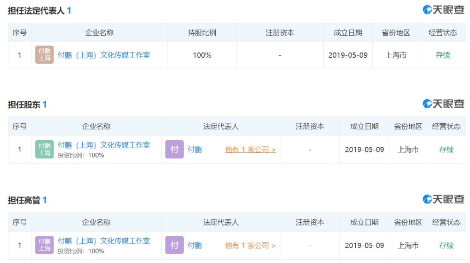The image size is (470, 263).
Task: Click 天眼查 logo beside 担任股东 heading
Action: coord(443,104)
